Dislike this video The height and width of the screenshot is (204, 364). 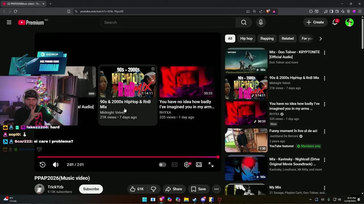154,189
